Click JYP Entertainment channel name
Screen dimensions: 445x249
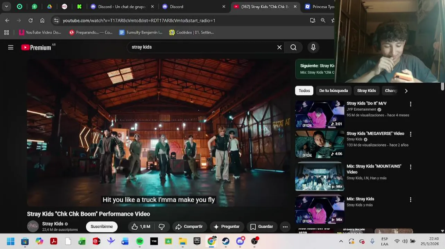coord(361,109)
